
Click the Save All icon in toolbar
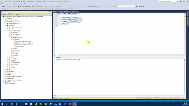click(21, 6)
